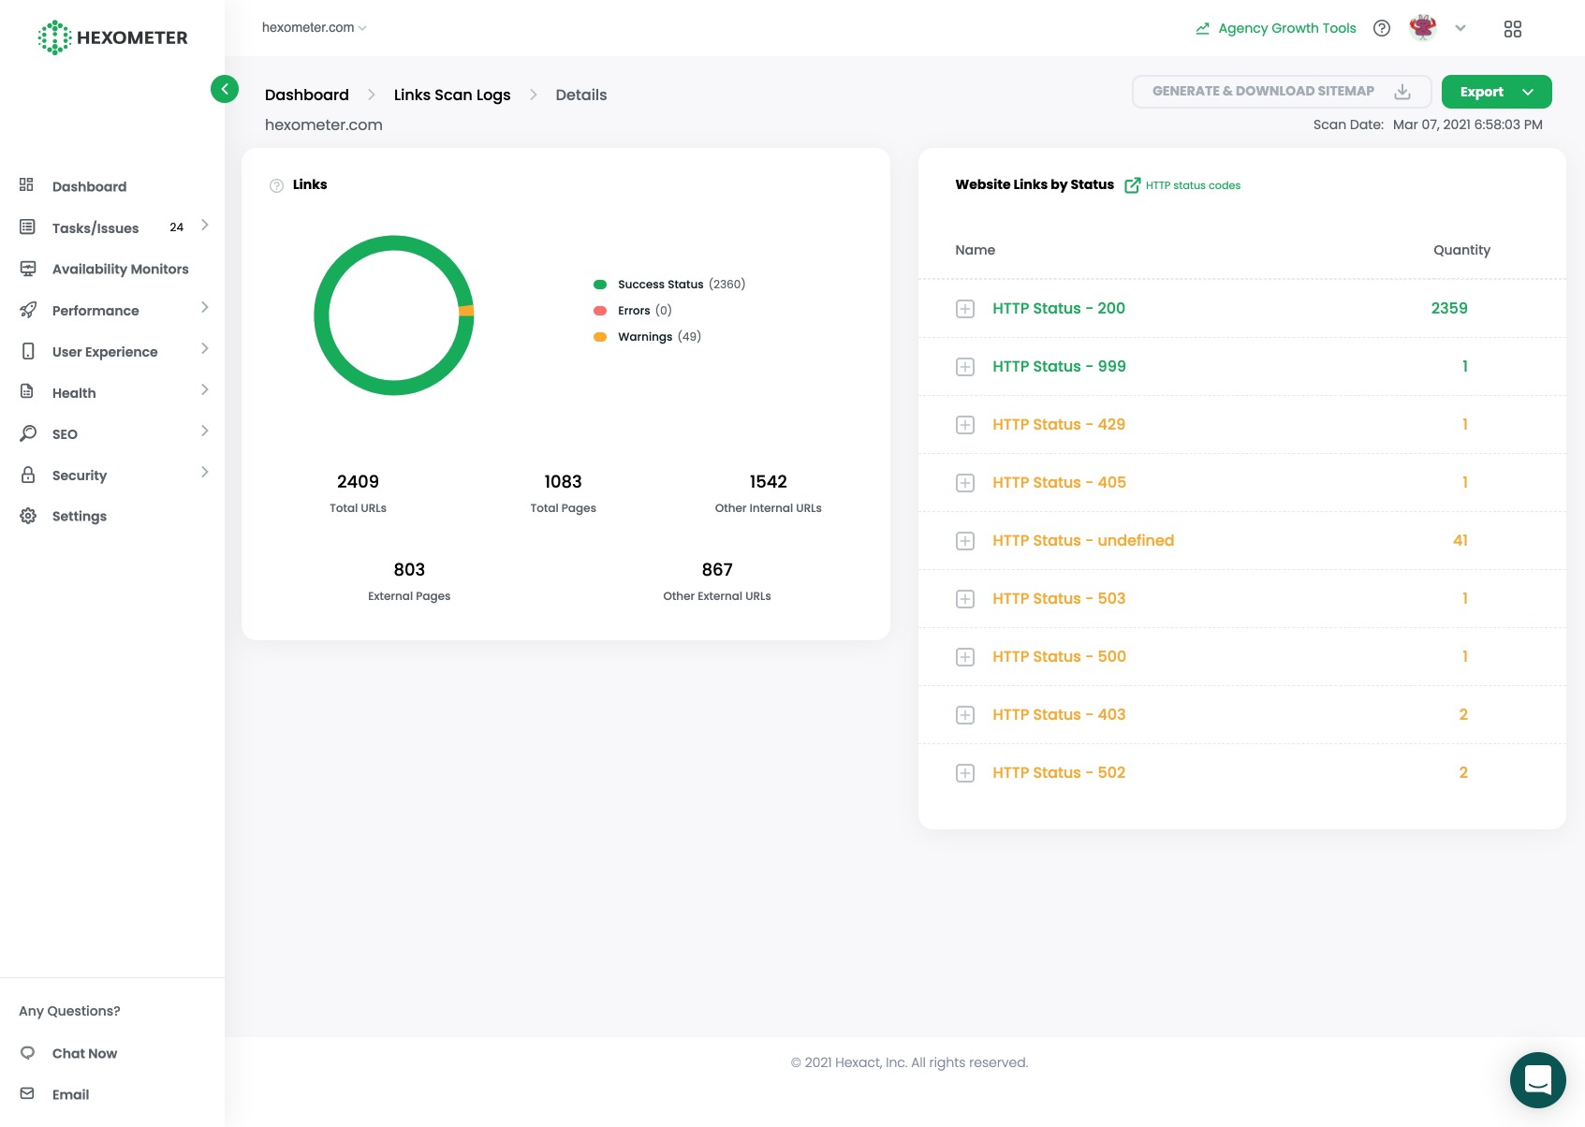Click the Tasks/Issues list icon
Image resolution: width=1585 pixels, height=1127 pixels.
coord(27,227)
